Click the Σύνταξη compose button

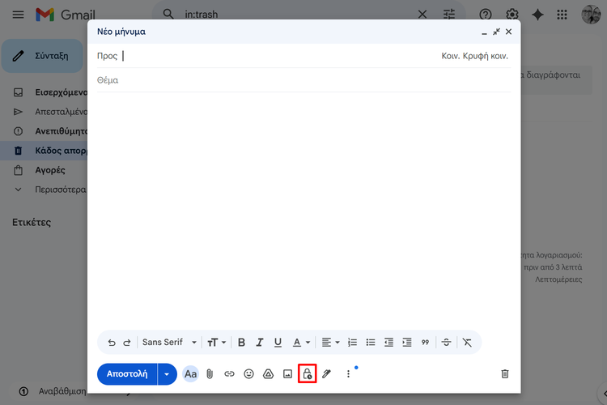click(42, 56)
